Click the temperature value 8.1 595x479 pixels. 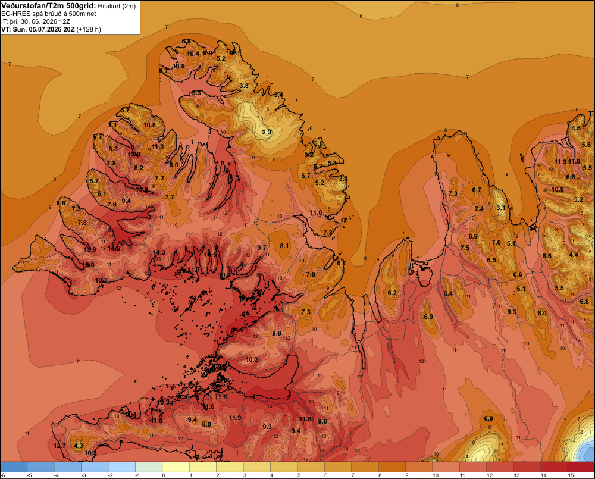pos(284,246)
